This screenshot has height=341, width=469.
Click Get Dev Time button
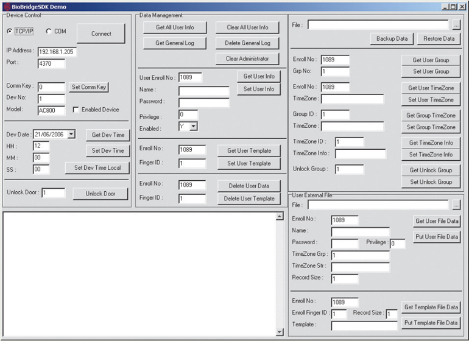coord(108,135)
